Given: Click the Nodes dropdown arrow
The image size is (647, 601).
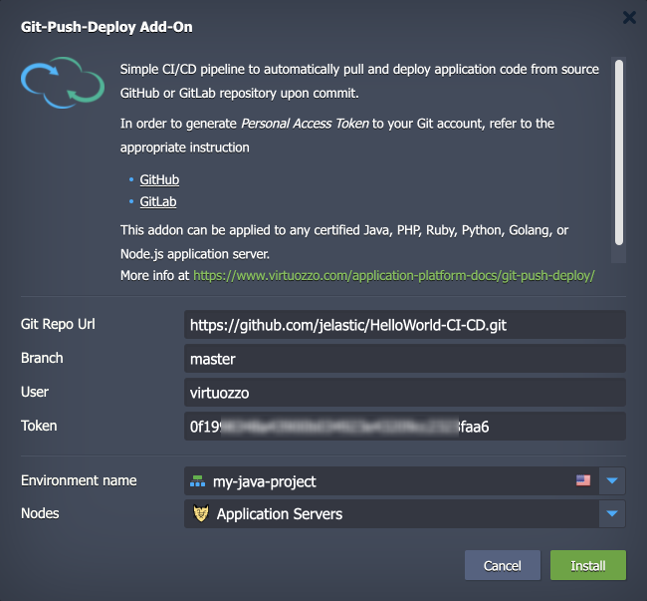Looking at the screenshot, I should (x=612, y=514).
